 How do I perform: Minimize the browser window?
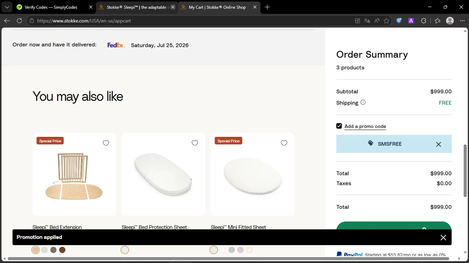[x=430, y=7]
